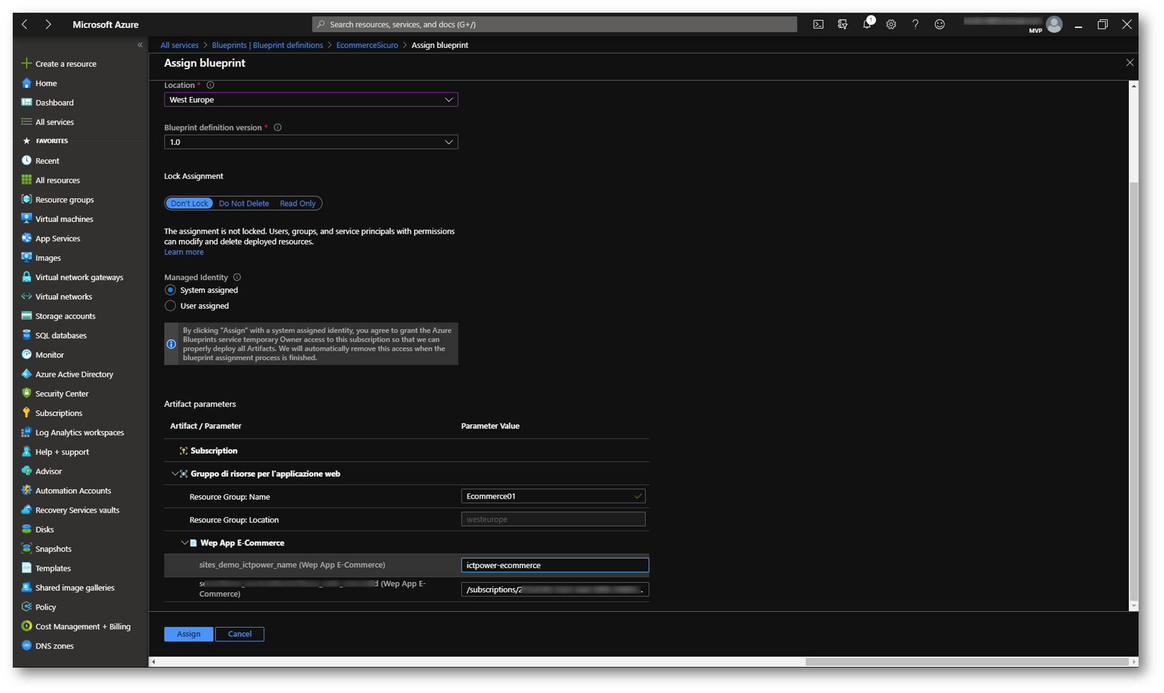The width and height of the screenshot is (1164, 693).
Task: Click the Cancel button
Action: (239, 634)
